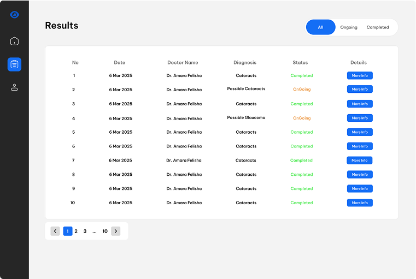Click the Completed status in row 1

(302, 75)
